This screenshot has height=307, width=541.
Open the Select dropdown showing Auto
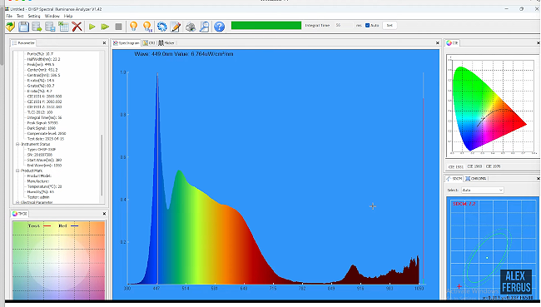pos(483,190)
